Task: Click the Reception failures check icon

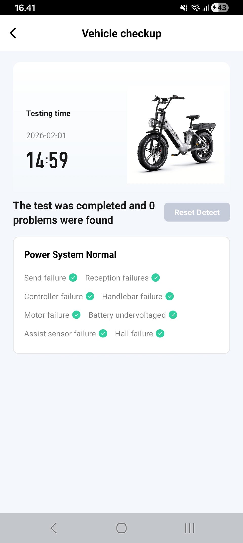Action: pyautogui.click(x=156, y=278)
